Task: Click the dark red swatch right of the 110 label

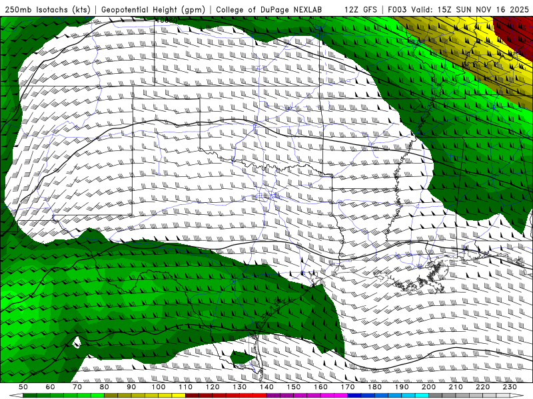Action: coord(192,396)
